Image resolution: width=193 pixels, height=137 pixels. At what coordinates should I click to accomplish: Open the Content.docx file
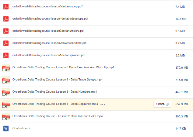pyautogui.click(x=21, y=129)
